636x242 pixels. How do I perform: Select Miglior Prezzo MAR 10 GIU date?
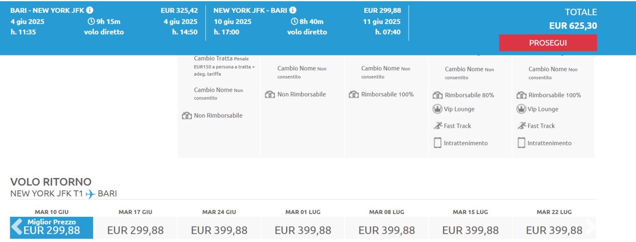click(x=52, y=223)
